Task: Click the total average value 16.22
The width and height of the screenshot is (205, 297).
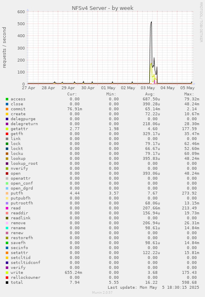Action: pyautogui.click(x=151, y=283)
